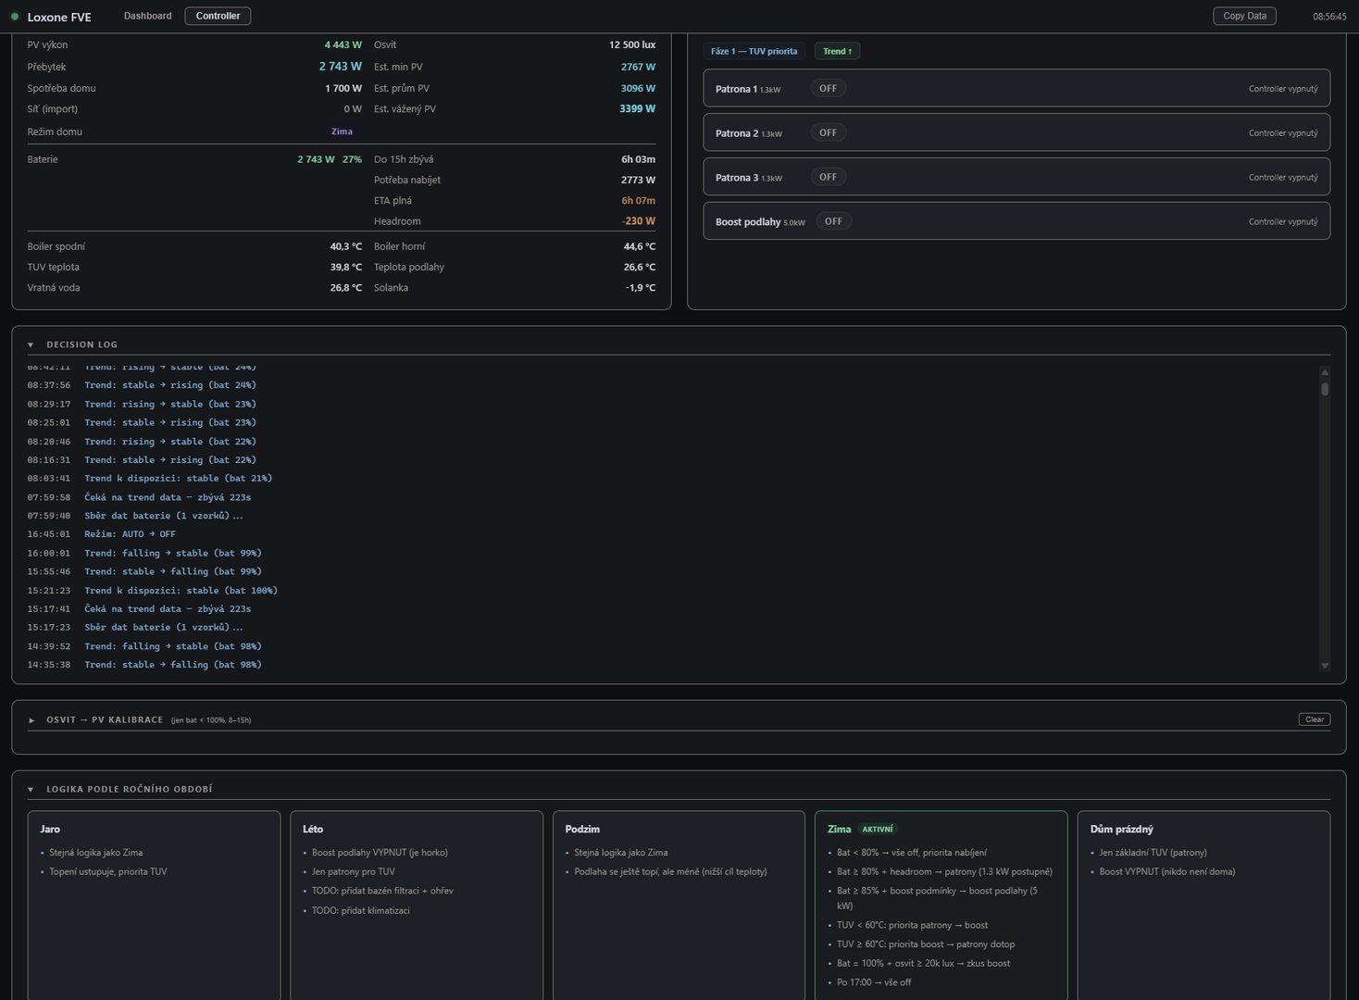1359x1000 pixels.
Task: Click the Trend ↑ status badge
Action: [x=838, y=51]
